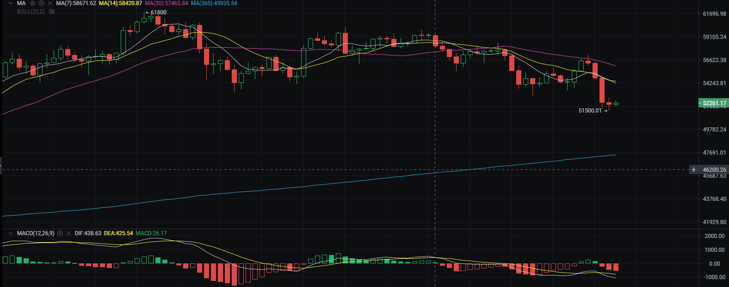Click the 43768.40 price axis label
729x287 pixels.
point(715,199)
